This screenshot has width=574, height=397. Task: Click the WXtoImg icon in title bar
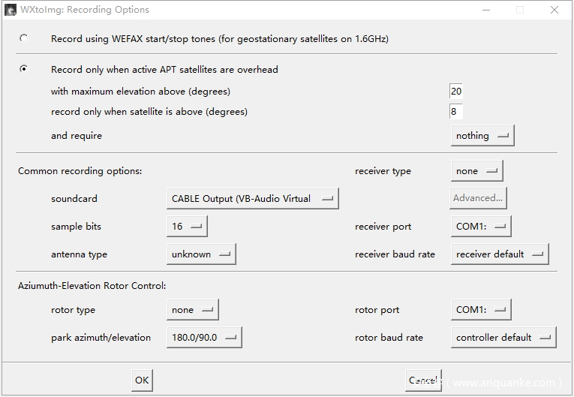pyautogui.click(x=11, y=10)
